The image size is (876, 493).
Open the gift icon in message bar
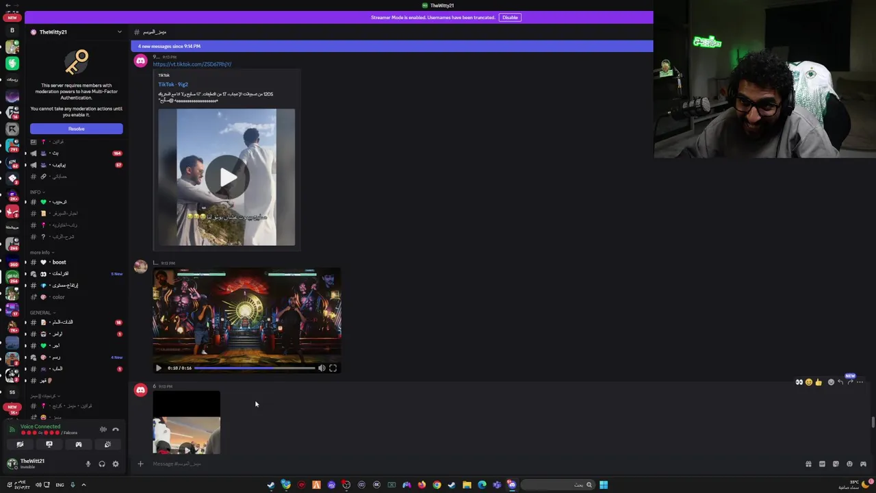coord(808,464)
